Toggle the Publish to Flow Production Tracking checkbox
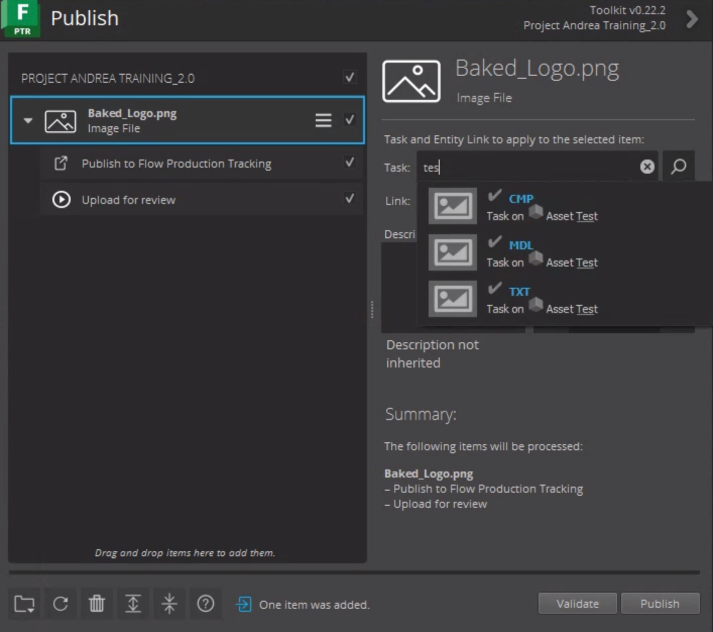This screenshot has height=632, width=713. tap(349, 163)
